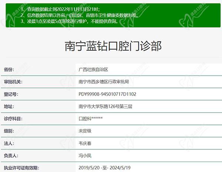The width and height of the screenshot is (222, 172).
Task: Select the legal person 韦庆春
Action: click(85, 143)
